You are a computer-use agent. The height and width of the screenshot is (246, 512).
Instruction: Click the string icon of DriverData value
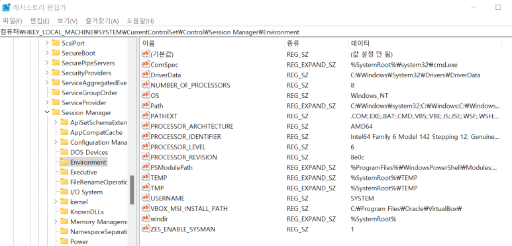click(x=146, y=75)
